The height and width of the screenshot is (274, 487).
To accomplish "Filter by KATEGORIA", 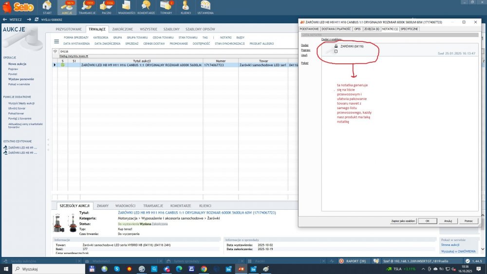I will point(101,37).
